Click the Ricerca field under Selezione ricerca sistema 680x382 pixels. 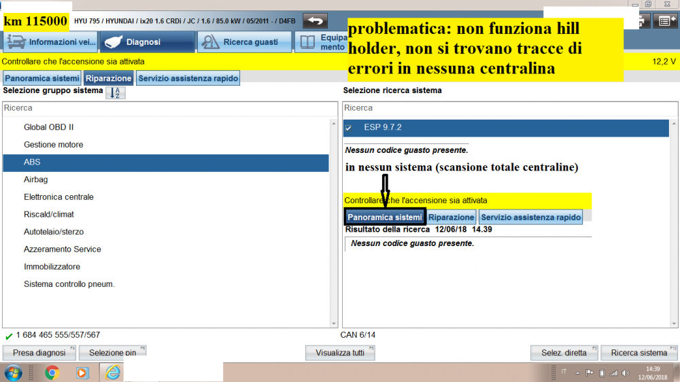pos(510,108)
